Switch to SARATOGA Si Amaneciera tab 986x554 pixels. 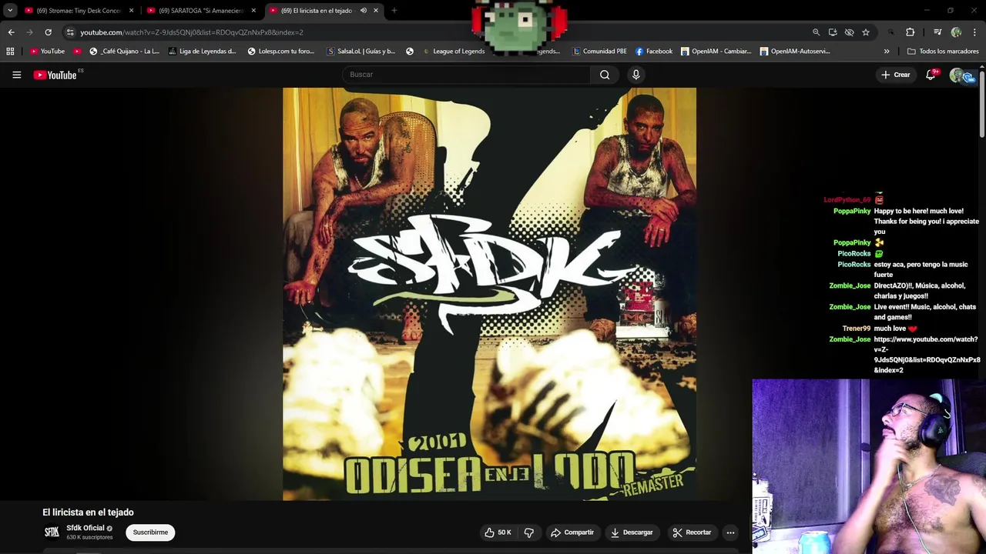coord(202,11)
